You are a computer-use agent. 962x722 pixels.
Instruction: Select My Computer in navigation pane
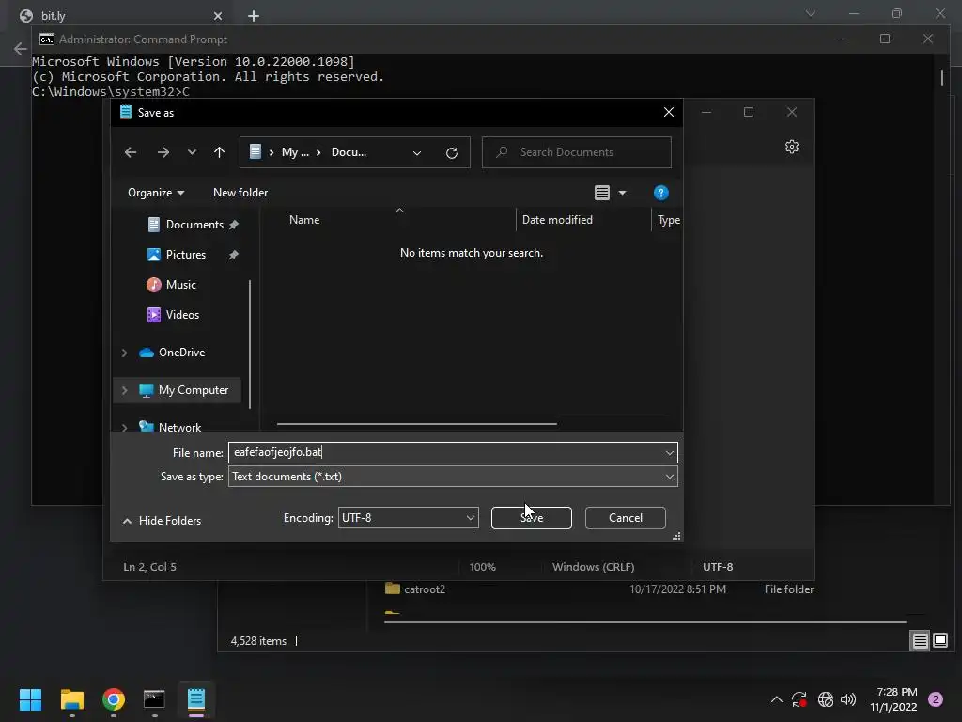(x=194, y=390)
